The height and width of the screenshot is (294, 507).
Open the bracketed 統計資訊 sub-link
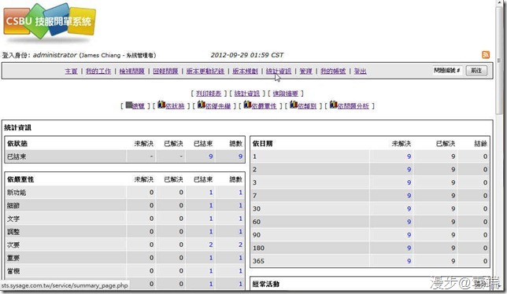(247, 94)
